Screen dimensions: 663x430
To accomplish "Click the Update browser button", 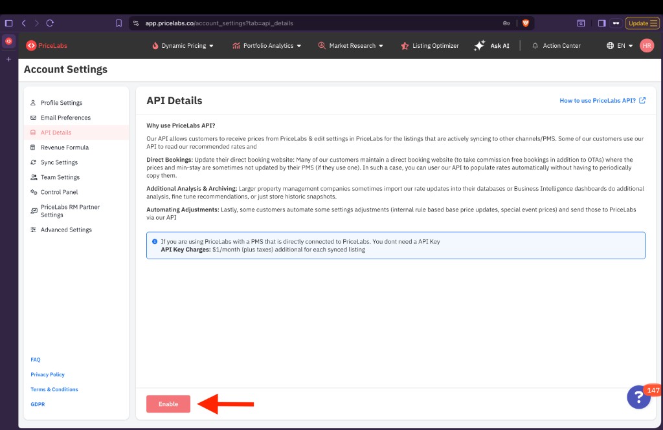I will [x=642, y=23].
